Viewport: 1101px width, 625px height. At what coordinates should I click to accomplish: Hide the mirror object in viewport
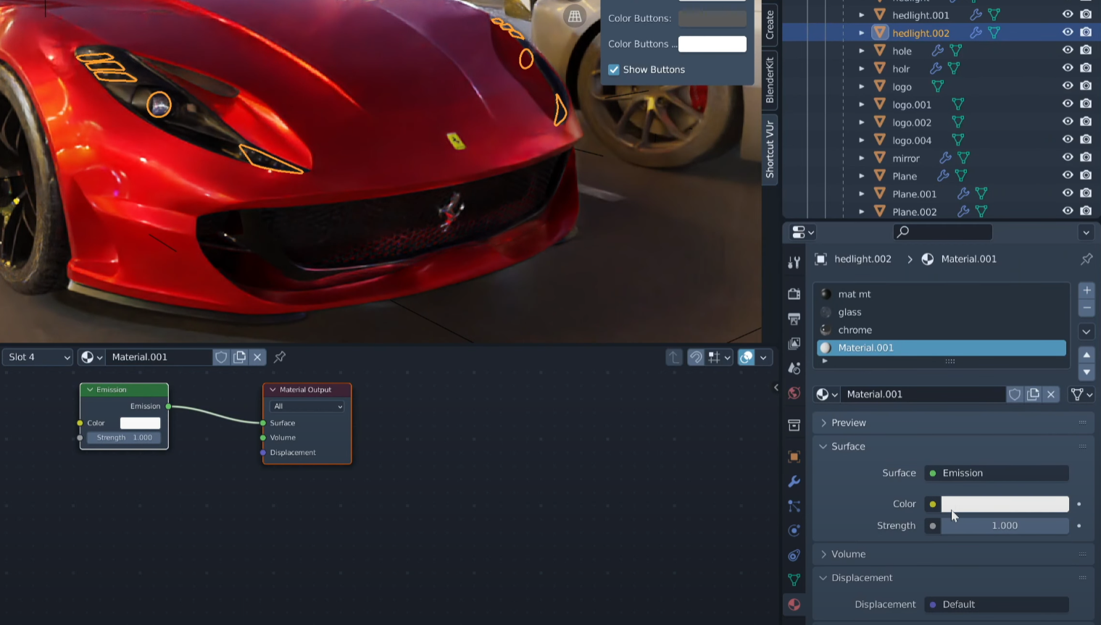tap(1067, 158)
